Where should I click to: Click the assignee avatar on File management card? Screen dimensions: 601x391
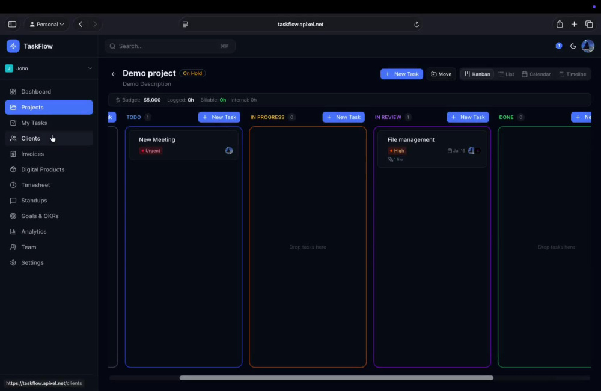[x=471, y=151]
